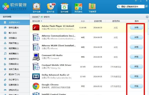Select 音频播放(1) category
Viewport: 149px width, 95px height.
[15, 53]
